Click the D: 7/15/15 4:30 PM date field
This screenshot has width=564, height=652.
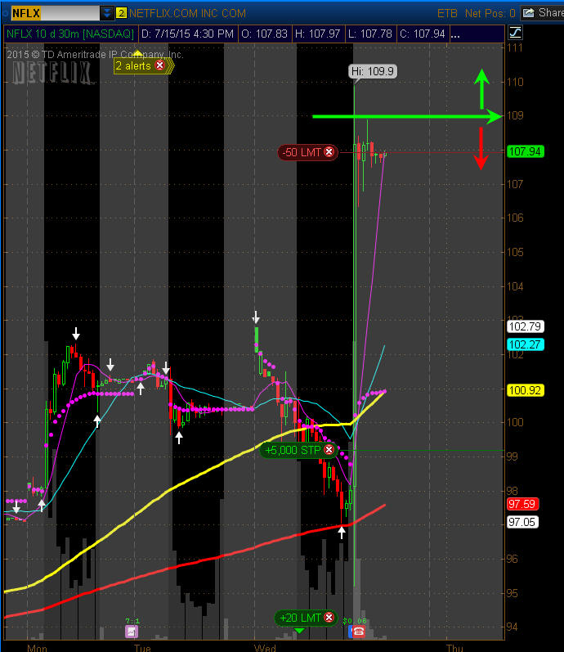point(187,34)
